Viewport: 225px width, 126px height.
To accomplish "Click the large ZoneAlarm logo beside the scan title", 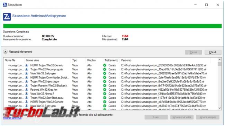I will [x=7, y=17].
